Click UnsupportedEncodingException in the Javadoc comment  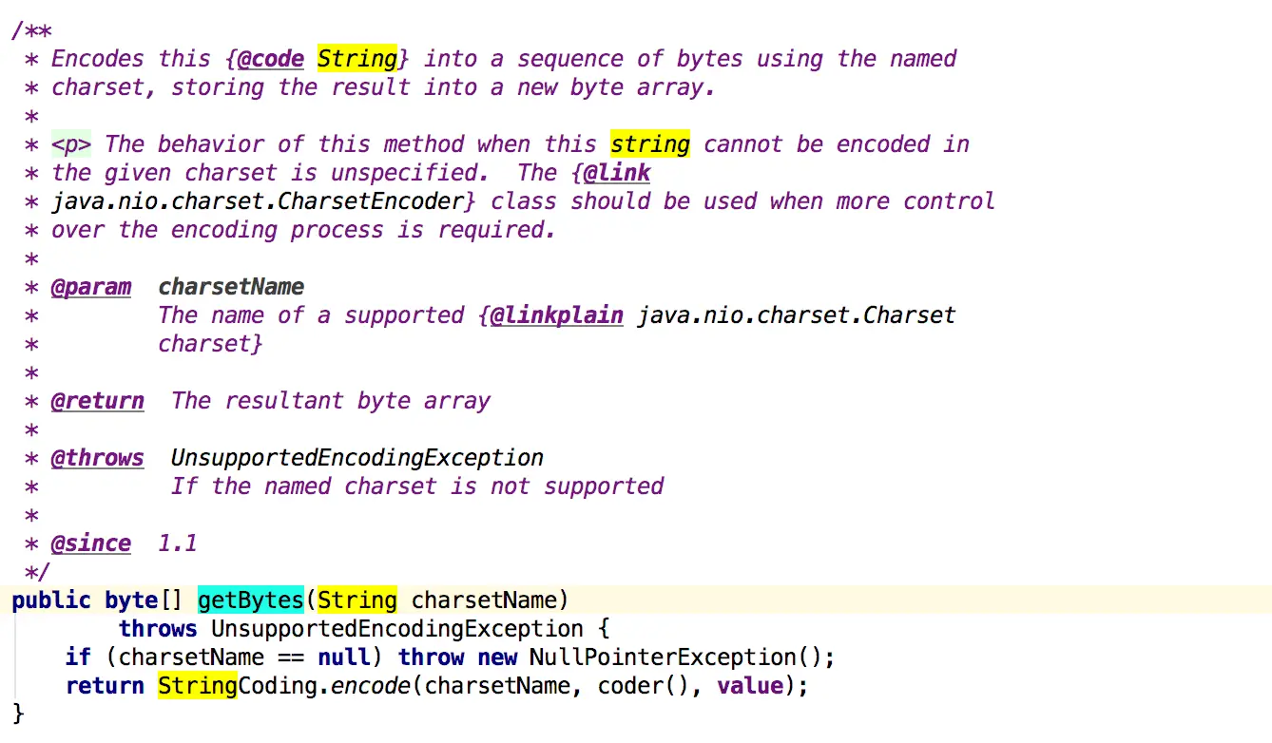pos(357,458)
